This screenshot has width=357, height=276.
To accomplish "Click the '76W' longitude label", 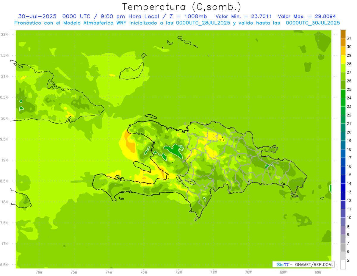I will click(39, 272).
